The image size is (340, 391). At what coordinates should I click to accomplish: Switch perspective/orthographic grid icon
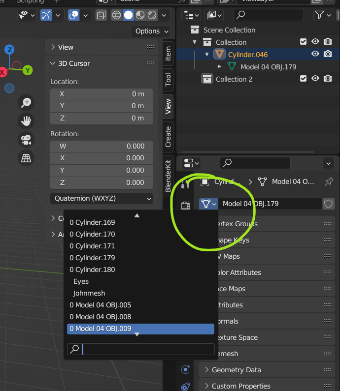point(26,158)
